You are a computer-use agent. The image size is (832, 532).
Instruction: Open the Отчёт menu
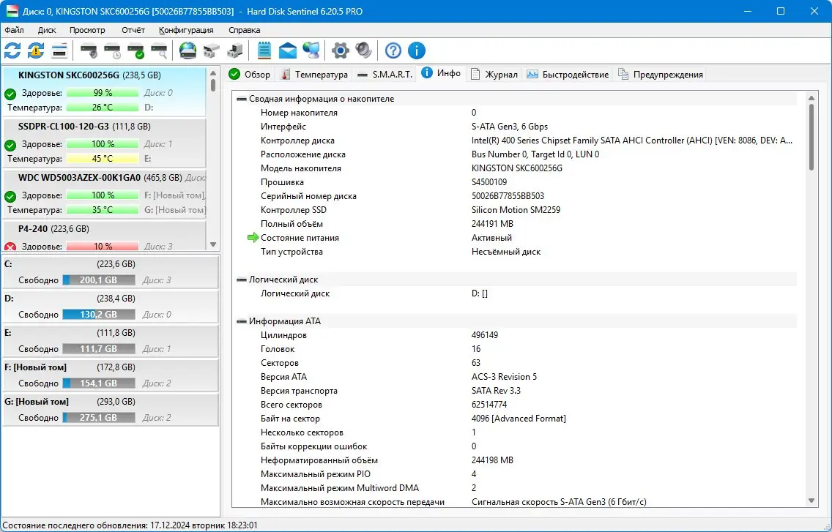[133, 30]
